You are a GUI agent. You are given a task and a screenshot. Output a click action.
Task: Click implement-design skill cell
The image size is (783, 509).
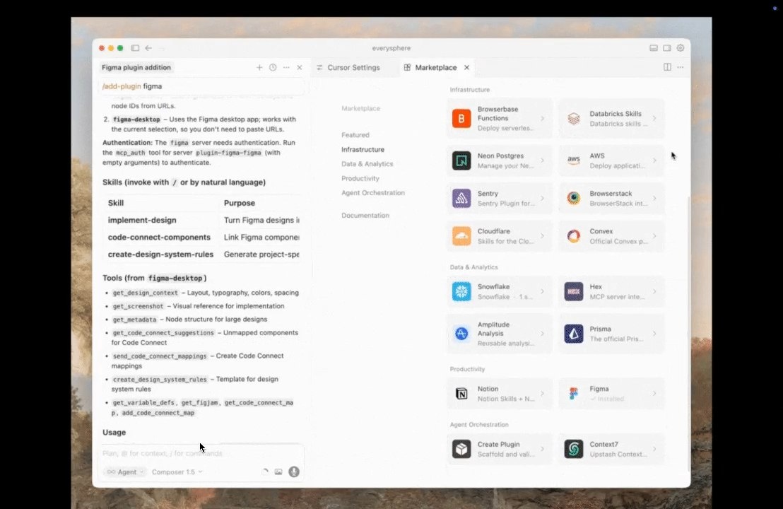pyautogui.click(x=142, y=220)
